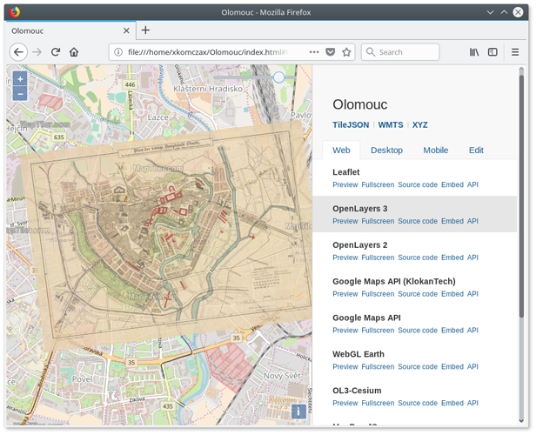Open Leaflet Preview link
The image size is (536, 435).
[345, 184]
